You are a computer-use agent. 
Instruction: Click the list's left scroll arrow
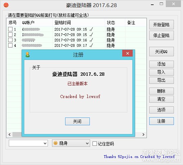point(10,135)
